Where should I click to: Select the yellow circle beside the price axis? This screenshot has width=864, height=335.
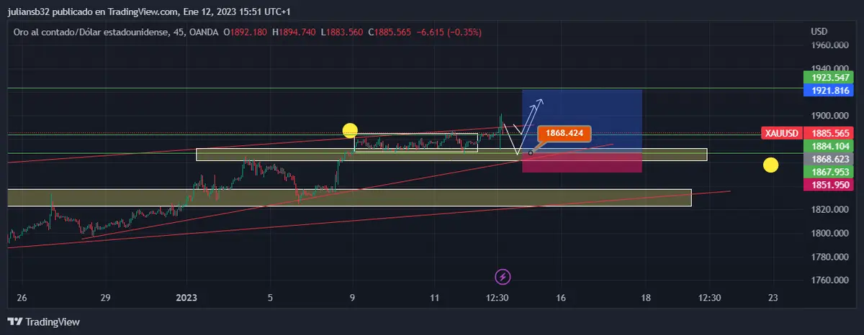pyautogui.click(x=770, y=165)
